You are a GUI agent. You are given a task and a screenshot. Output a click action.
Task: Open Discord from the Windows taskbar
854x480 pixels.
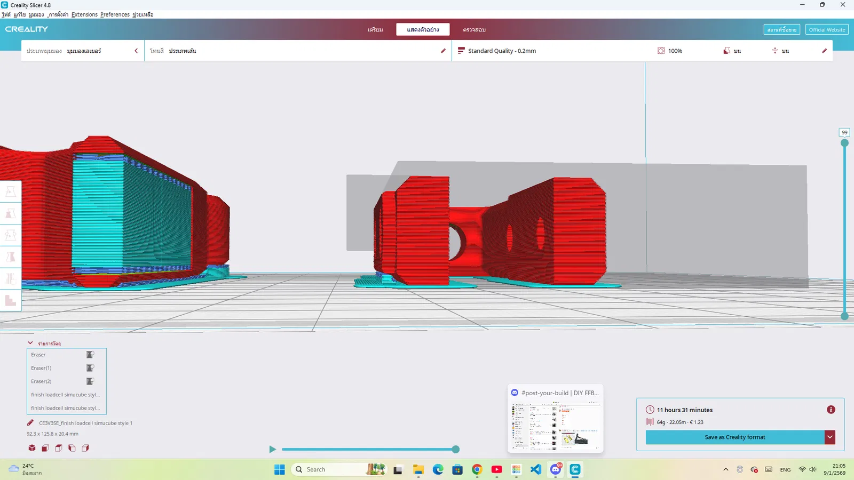tap(556, 469)
